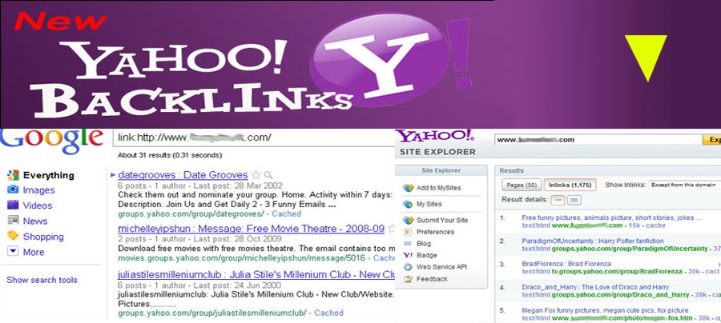Screen dimensions: 721x323
Task: Open Cached link for juliastilesmilleniumclub result
Action: 328,313
